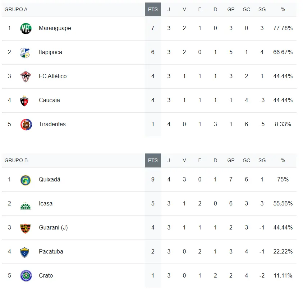
Task: Click the Tiradentes tiger badge
Action: click(x=26, y=124)
